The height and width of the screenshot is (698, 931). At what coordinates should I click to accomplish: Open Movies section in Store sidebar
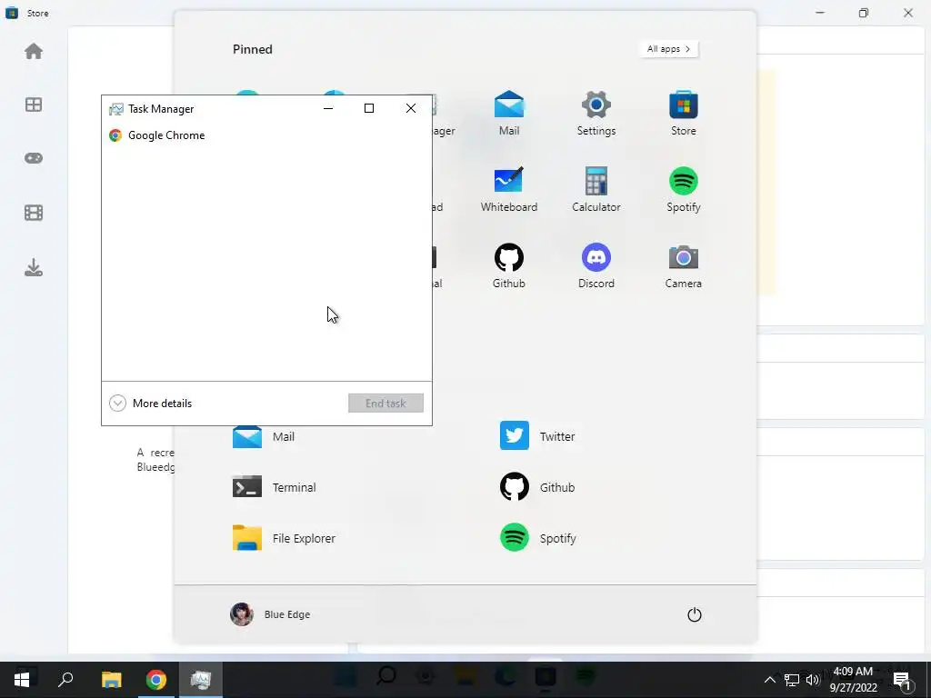[34, 213]
